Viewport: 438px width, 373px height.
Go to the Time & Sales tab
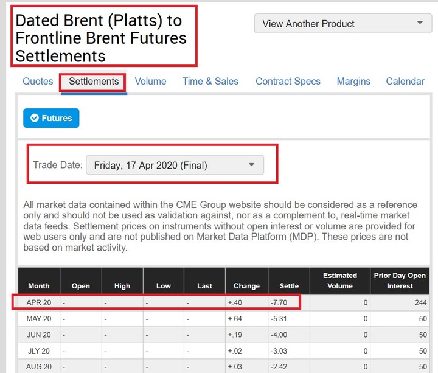click(210, 82)
